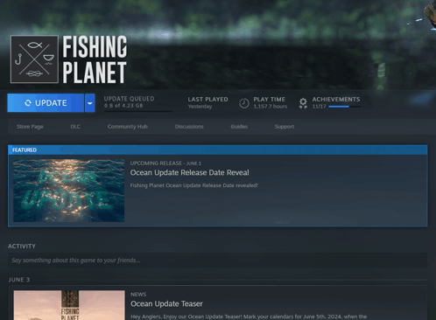Click the Fishing Planet square logo emblem

pos(34,59)
